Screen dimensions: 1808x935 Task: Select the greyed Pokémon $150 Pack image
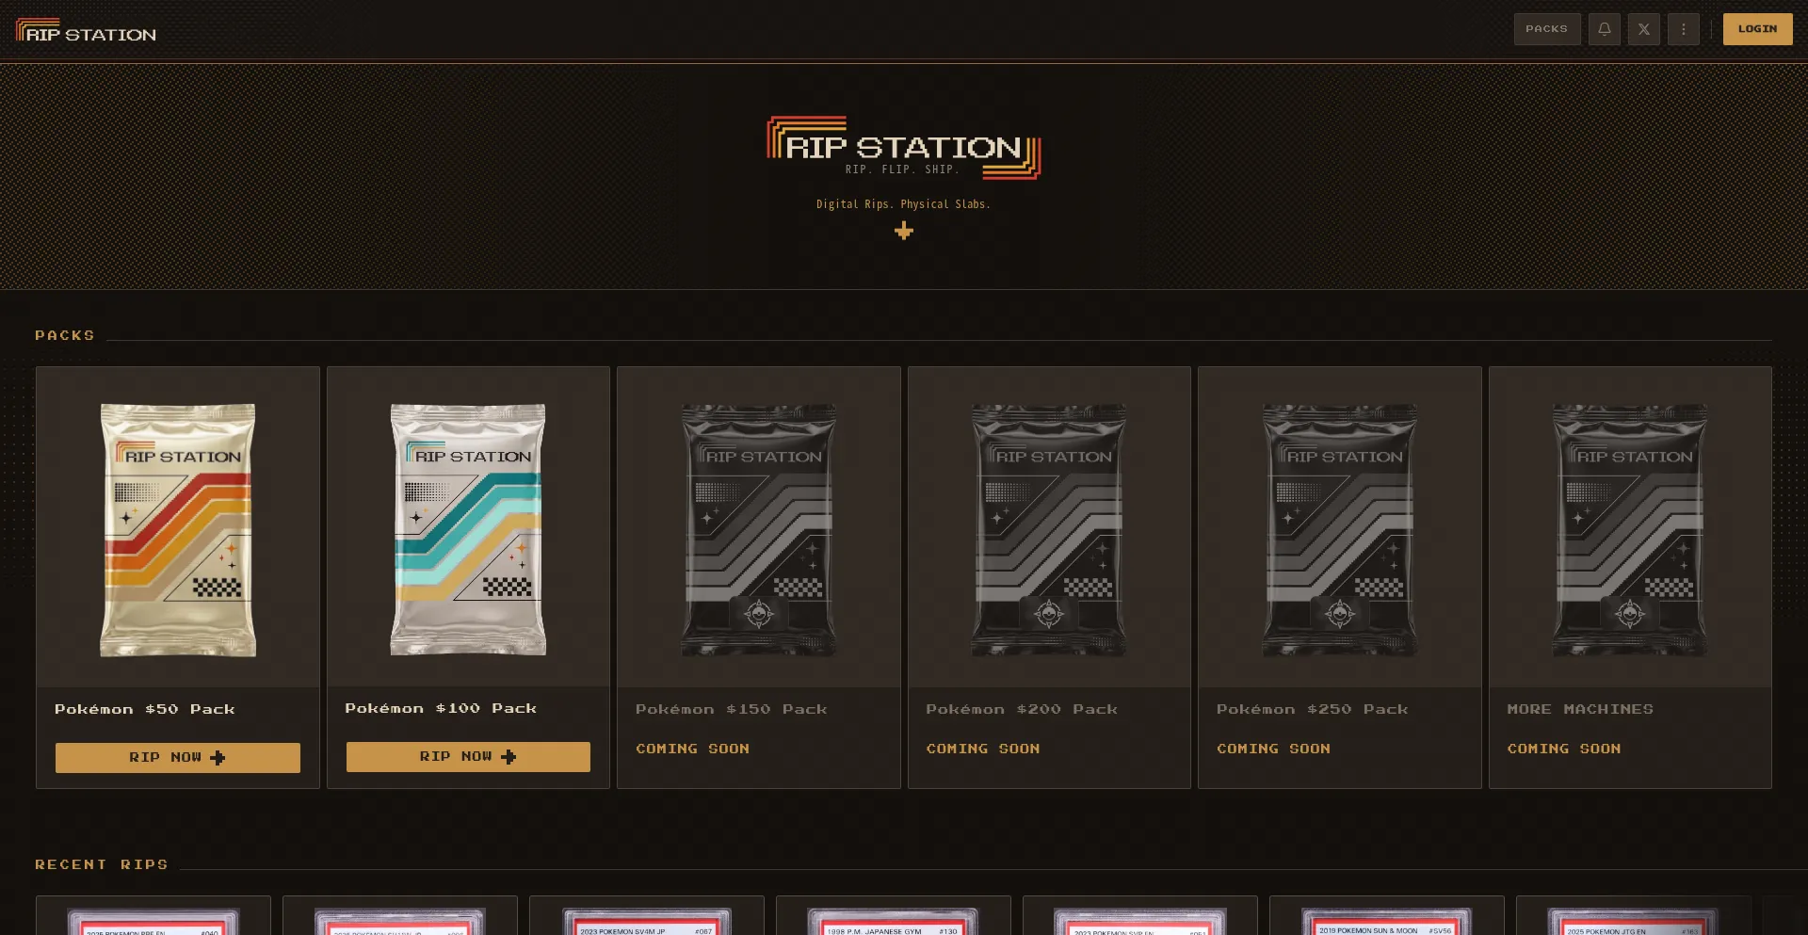[759, 530]
